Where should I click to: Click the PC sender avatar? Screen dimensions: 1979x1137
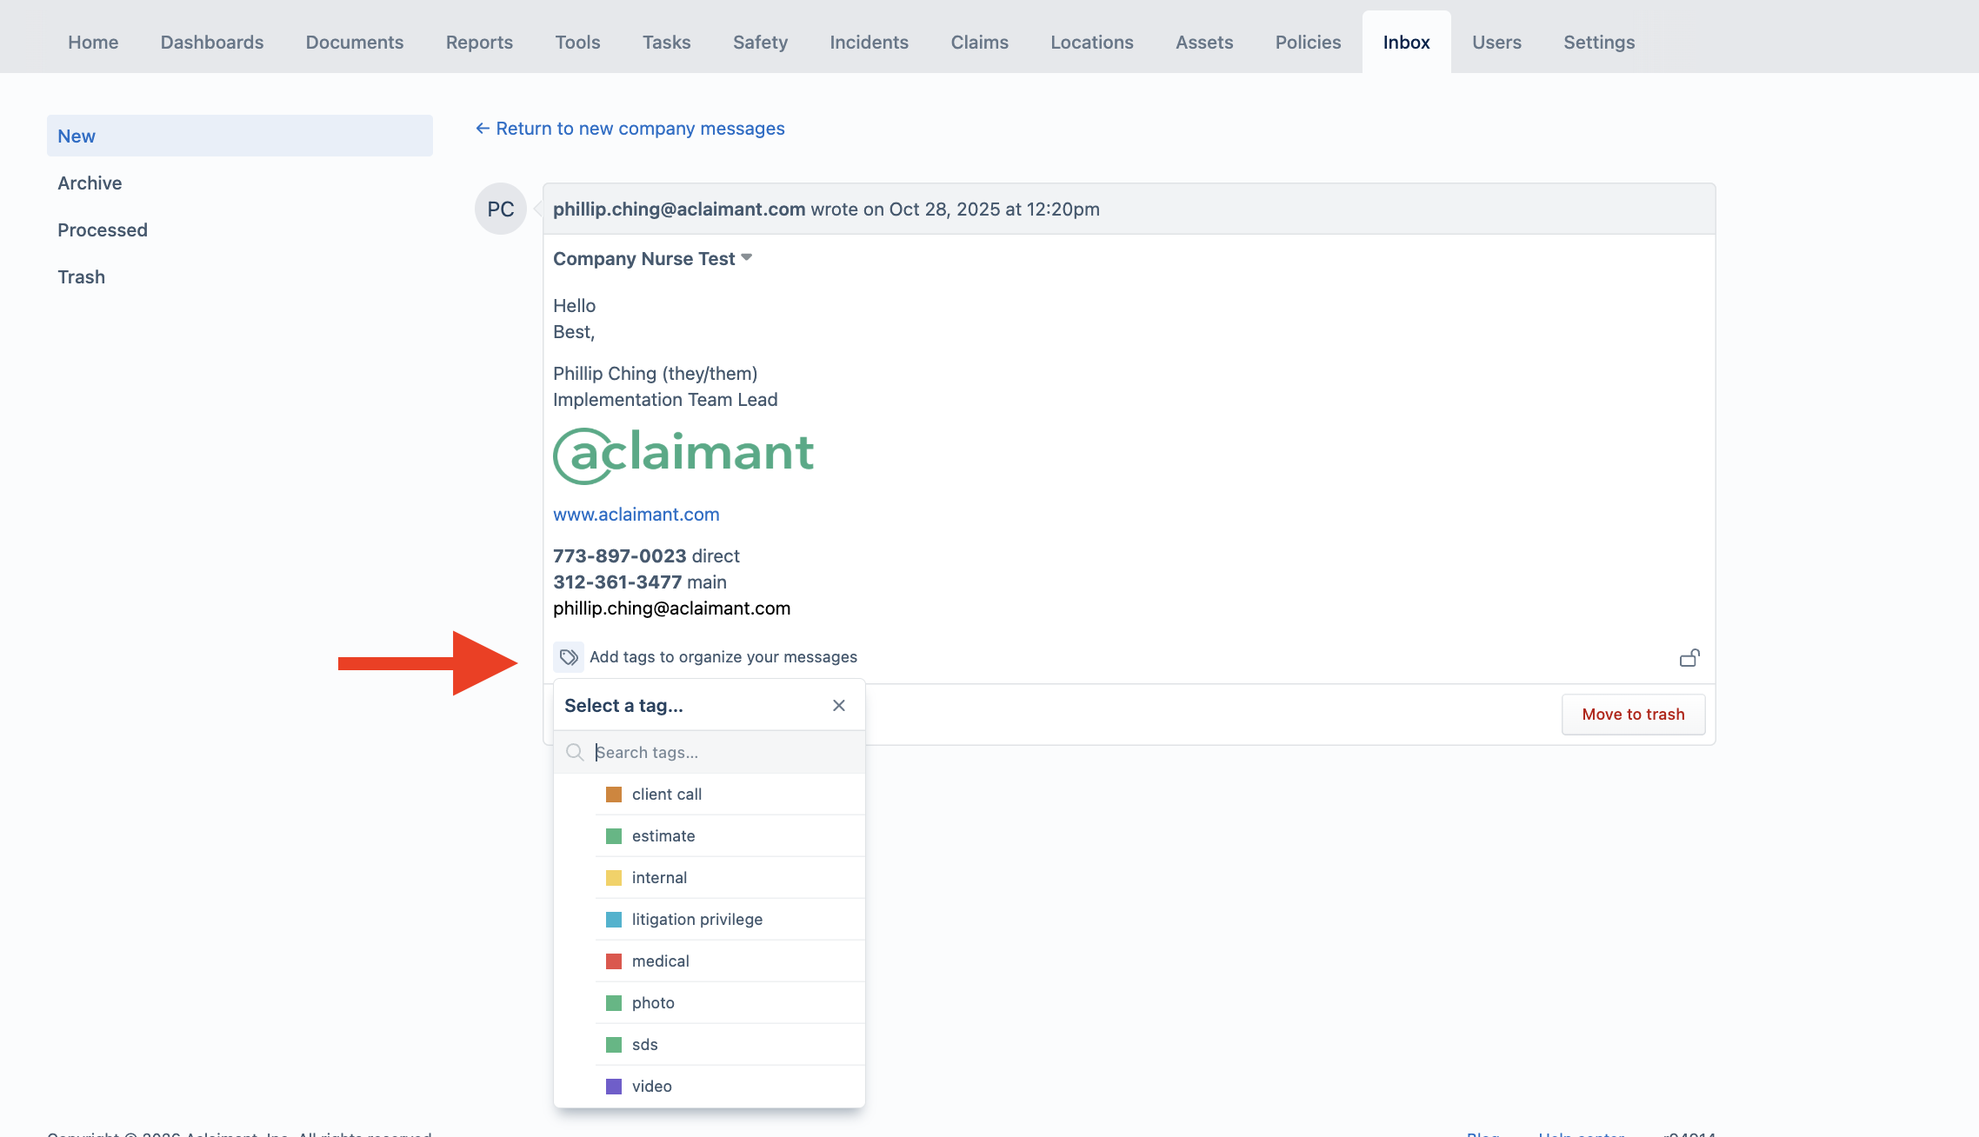coord(501,209)
